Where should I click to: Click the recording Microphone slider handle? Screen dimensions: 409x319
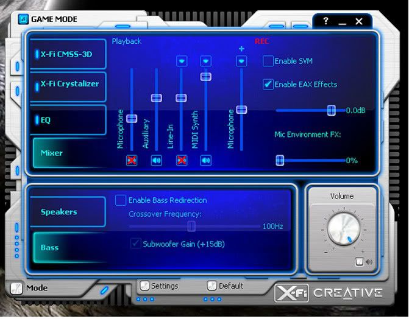point(241,110)
